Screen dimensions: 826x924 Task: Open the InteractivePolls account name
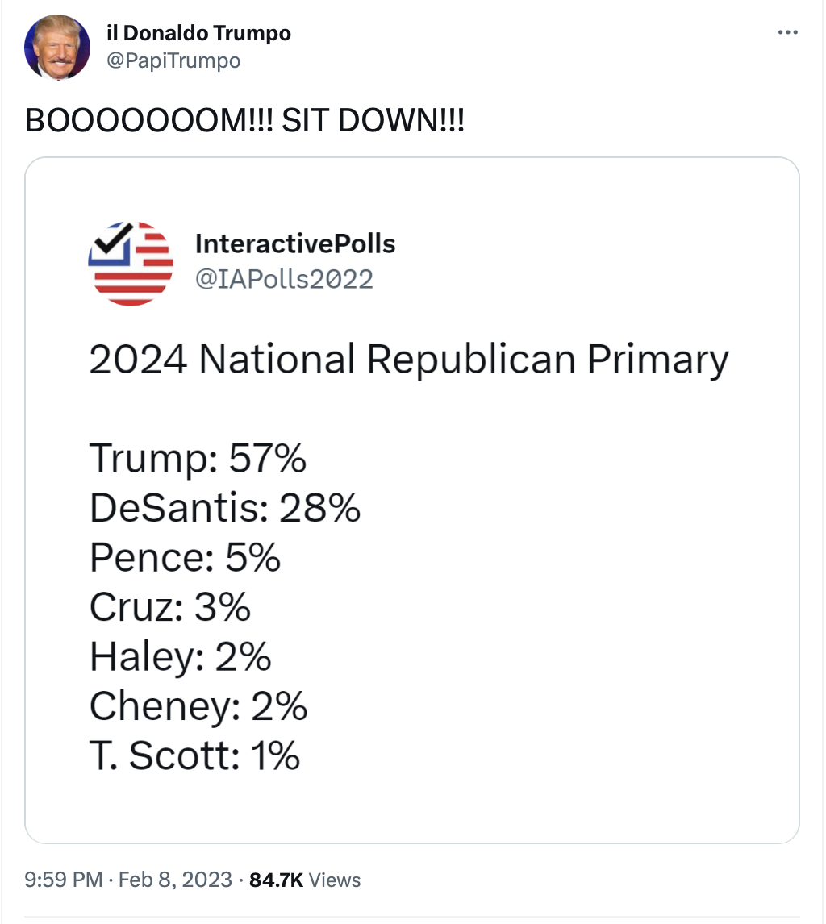(x=294, y=244)
